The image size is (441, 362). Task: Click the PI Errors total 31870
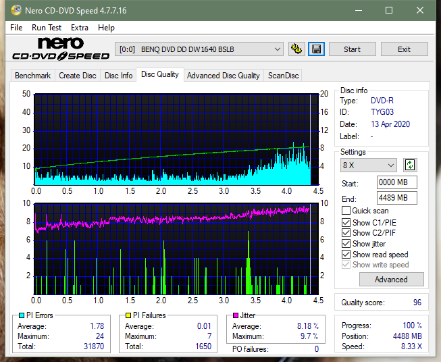[x=94, y=346]
